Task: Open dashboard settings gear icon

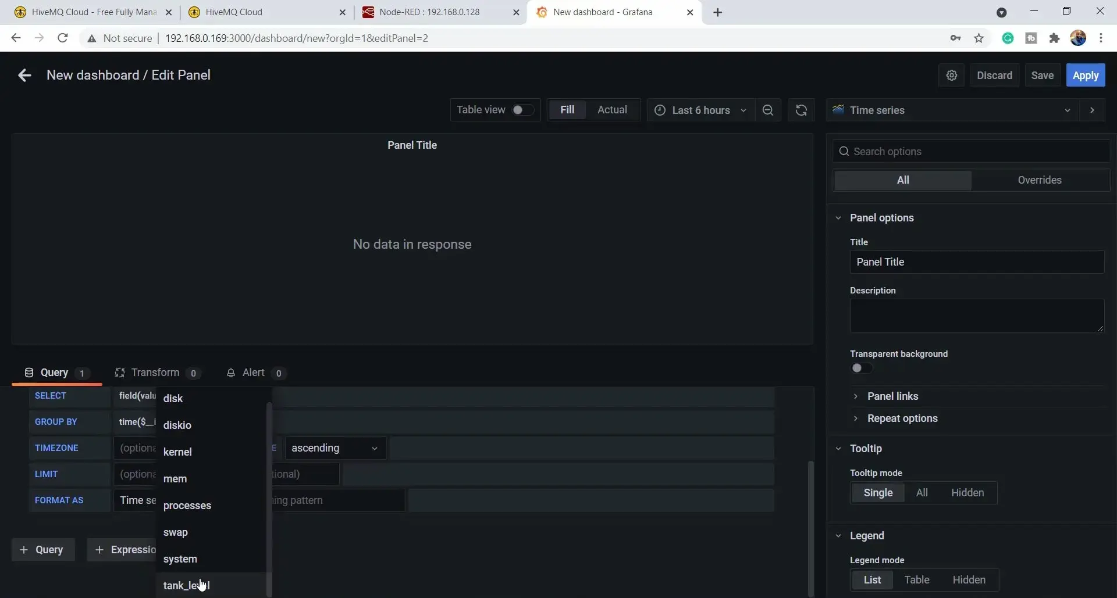Action: 952,76
